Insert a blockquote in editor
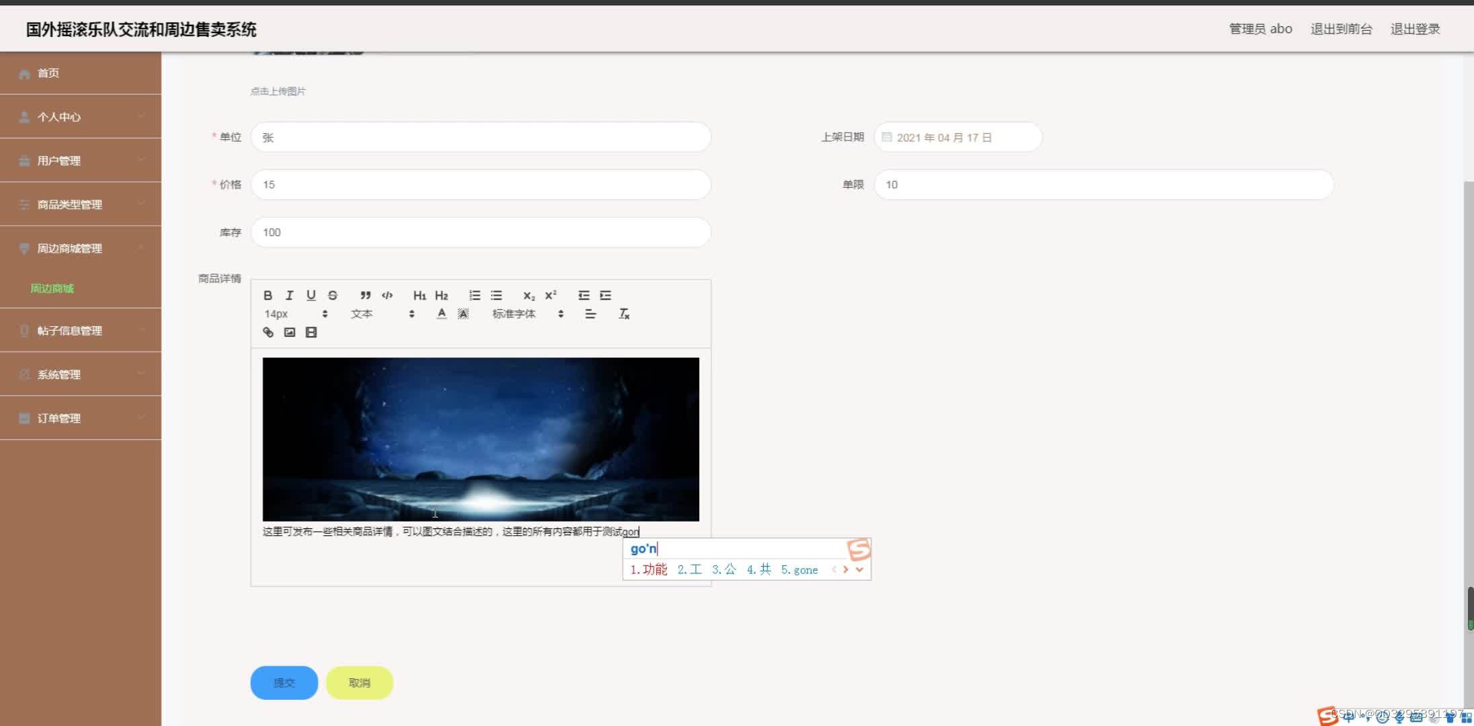 tap(365, 295)
